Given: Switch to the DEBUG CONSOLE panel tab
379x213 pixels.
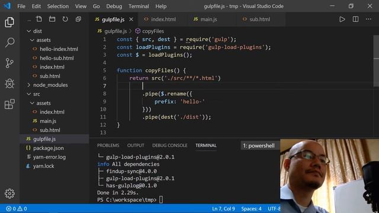Looking at the screenshot, I should pyautogui.click(x=170, y=146).
